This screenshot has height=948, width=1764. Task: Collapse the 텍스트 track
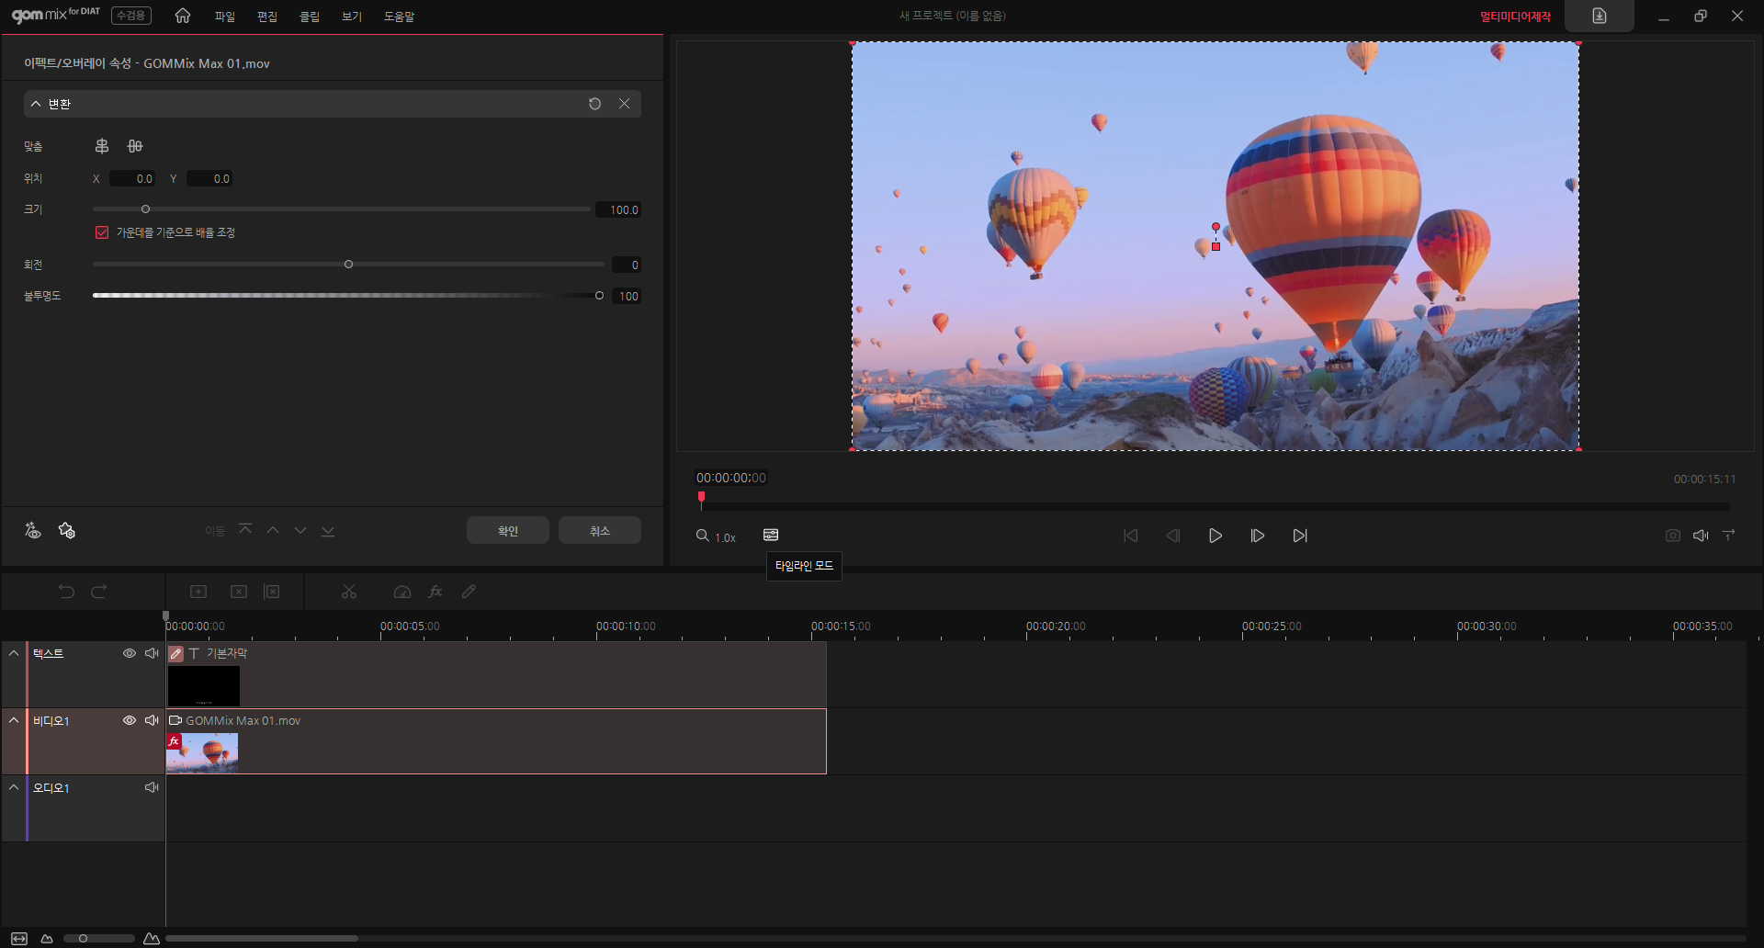pyautogui.click(x=14, y=653)
